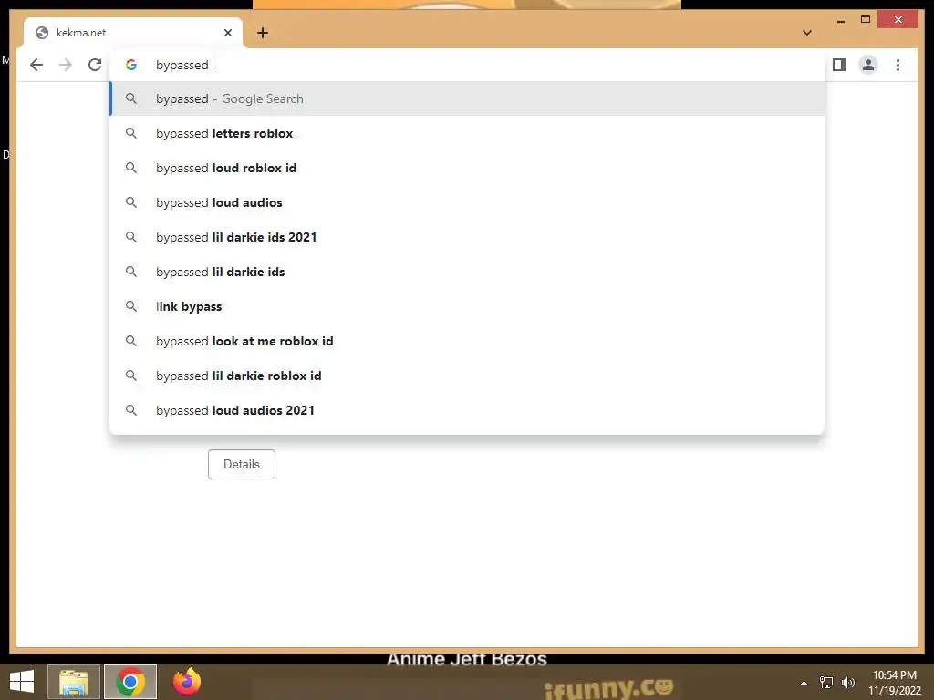Close the kekma.net tab
The width and height of the screenshot is (934, 700).
click(x=227, y=33)
